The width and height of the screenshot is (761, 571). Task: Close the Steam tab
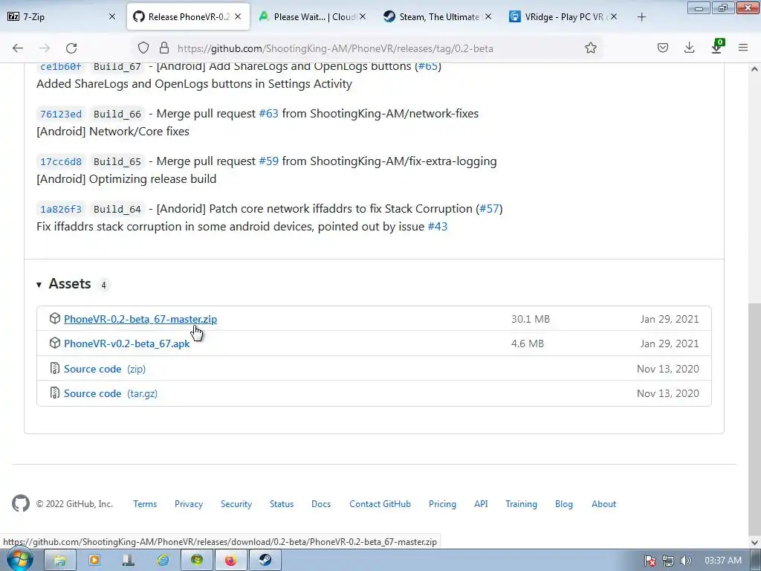pyautogui.click(x=488, y=16)
